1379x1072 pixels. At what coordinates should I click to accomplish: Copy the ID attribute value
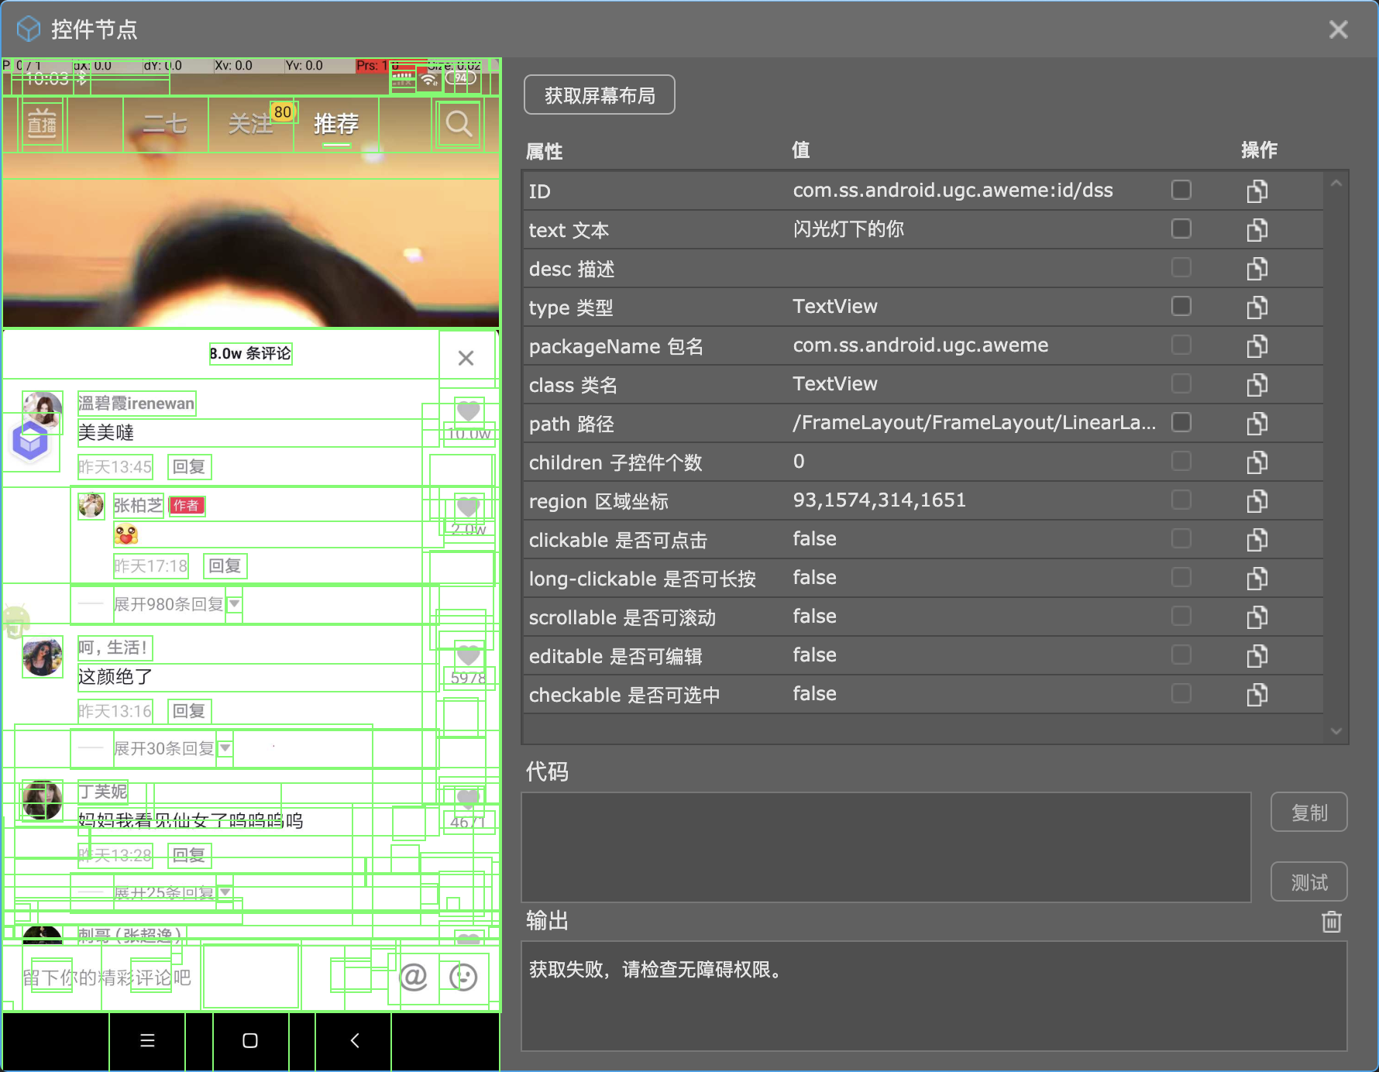pyautogui.click(x=1257, y=191)
